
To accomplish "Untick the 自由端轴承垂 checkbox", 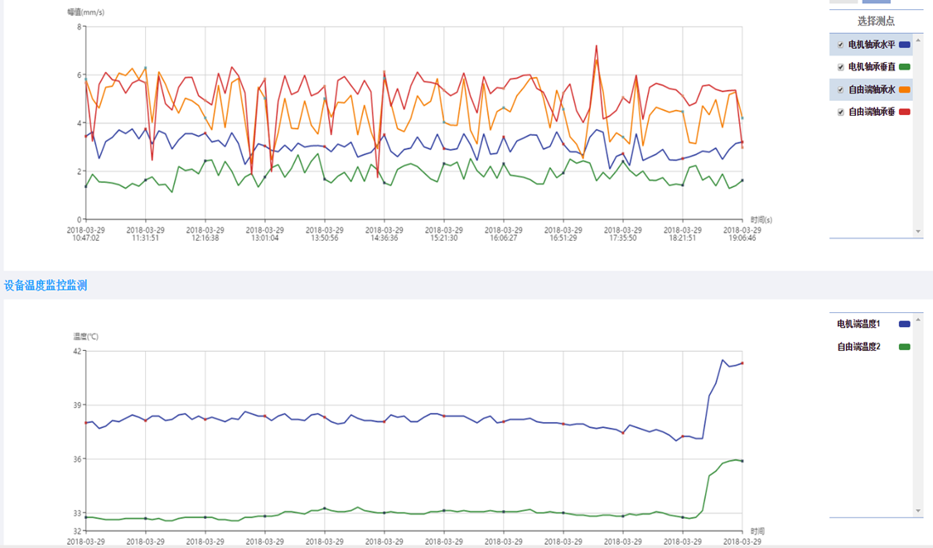I will pos(841,112).
